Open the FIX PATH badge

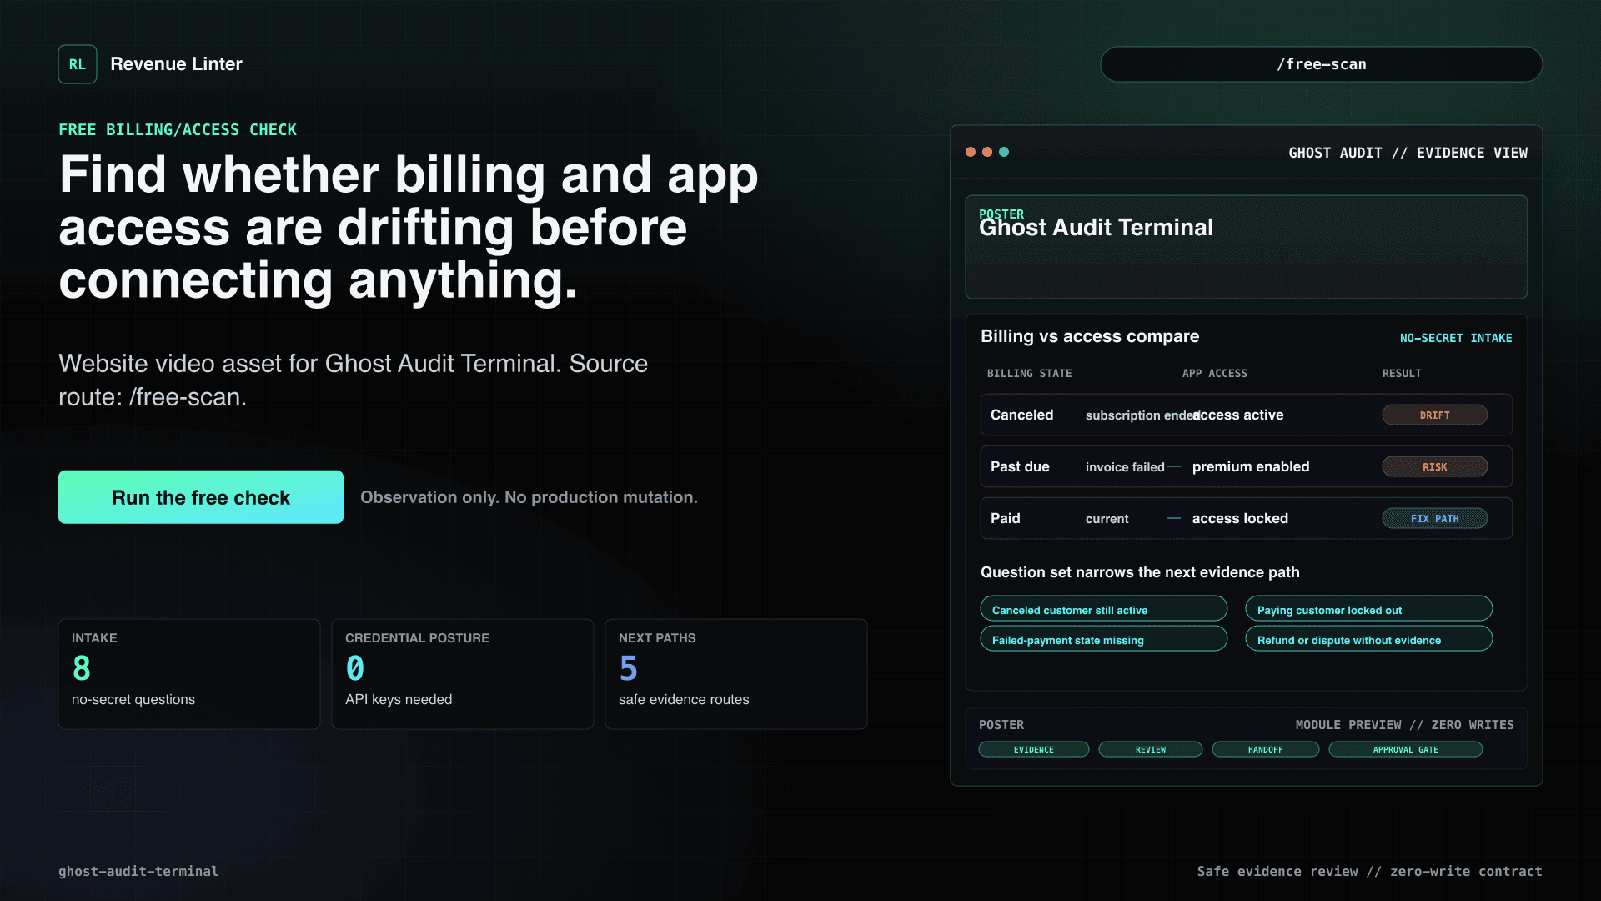click(x=1434, y=518)
